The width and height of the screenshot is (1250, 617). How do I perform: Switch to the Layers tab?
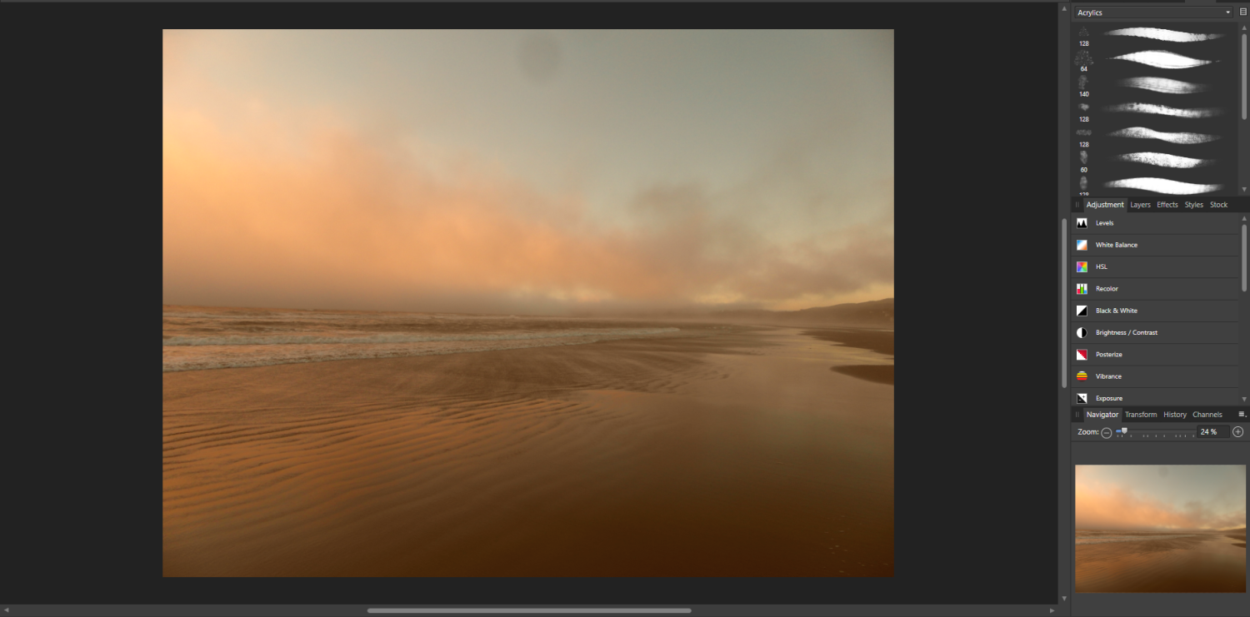(x=1140, y=205)
